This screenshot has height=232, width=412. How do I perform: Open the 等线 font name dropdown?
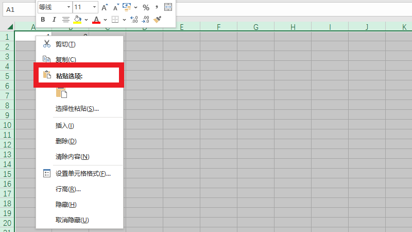click(x=68, y=7)
